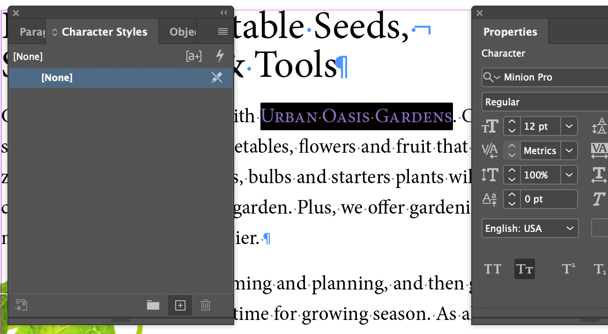Image resolution: width=608 pixels, height=334 pixels.
Task: Click the tracking VA icon
Action: tap(600, 151)
